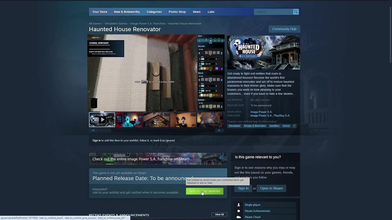This screenshot has width=392, height=220.
Task: Click the search magnifier icon
Action: coord(296,12)
